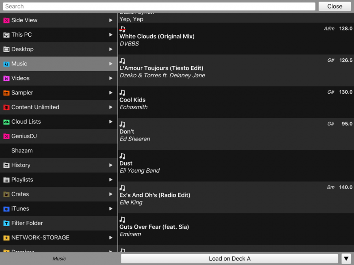Viewport: 354px width, 265px height.
Task: Click the This PC computer icon
Action: [x=7, y=35]
